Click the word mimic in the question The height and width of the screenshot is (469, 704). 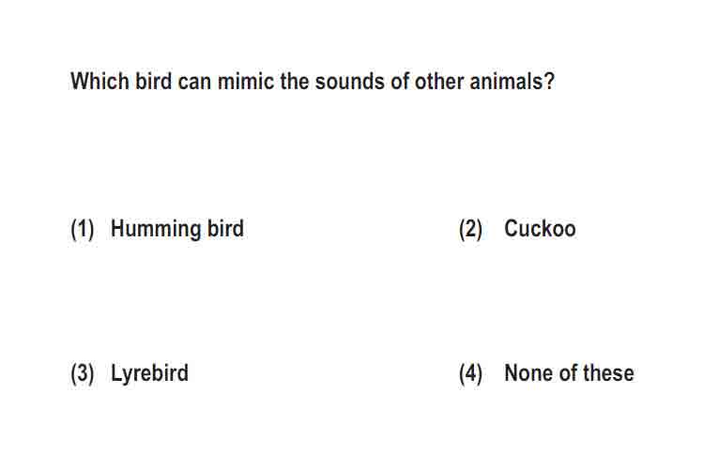246,82
